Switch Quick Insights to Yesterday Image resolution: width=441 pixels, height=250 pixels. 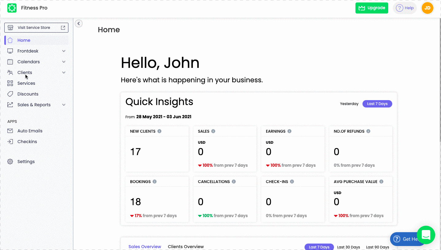tap(349, 104)
